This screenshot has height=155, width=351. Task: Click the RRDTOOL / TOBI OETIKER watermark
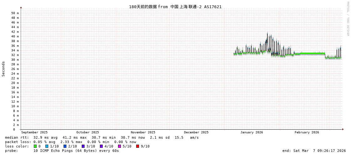click(x=348, y=19)
